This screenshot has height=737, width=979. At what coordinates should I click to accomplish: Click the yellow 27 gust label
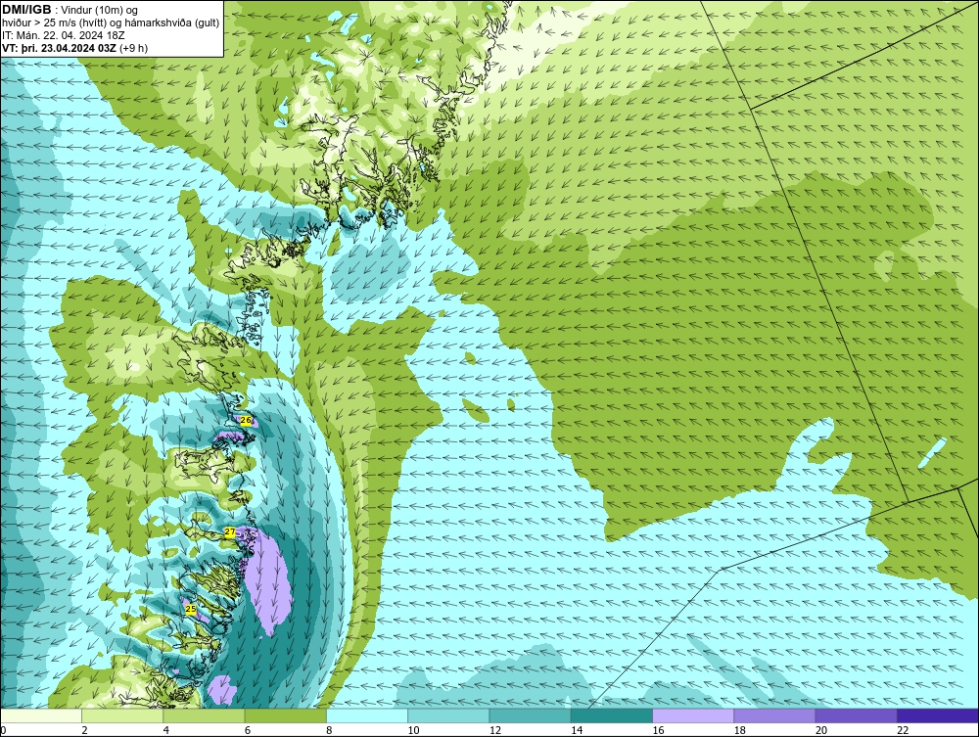pos(230,532)
